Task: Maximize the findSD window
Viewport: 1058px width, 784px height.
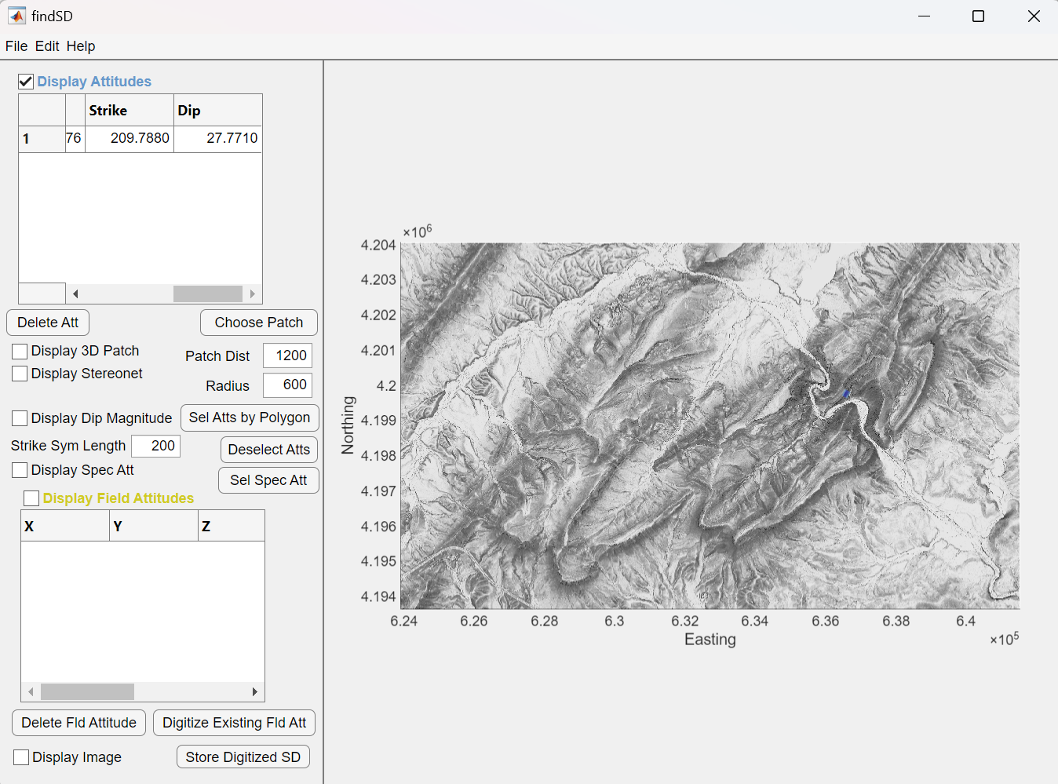Action: (978, 16)
